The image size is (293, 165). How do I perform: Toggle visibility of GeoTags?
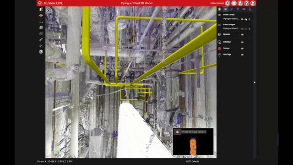[x=242, y=55]
